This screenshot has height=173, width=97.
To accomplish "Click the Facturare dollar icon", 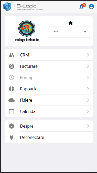I will (12, 66).
